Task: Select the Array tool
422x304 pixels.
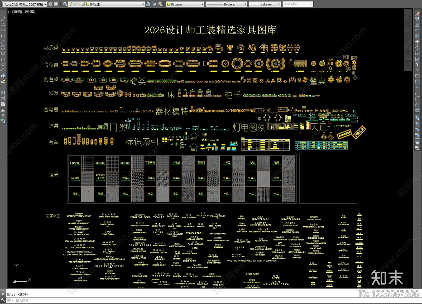Action: 417,36
